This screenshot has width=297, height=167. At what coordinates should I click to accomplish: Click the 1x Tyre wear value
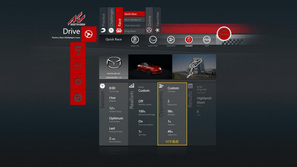(x=140, y=131)
